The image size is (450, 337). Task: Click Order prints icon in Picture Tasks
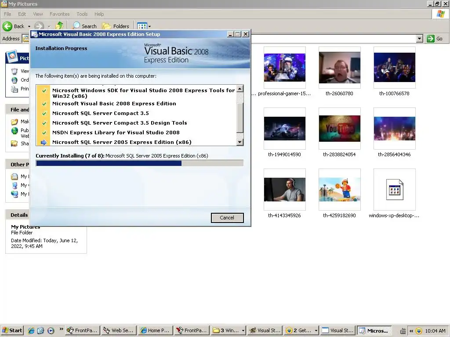pos(15,80)
